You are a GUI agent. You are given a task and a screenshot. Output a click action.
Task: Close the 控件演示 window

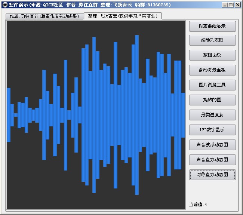(237, 5)
